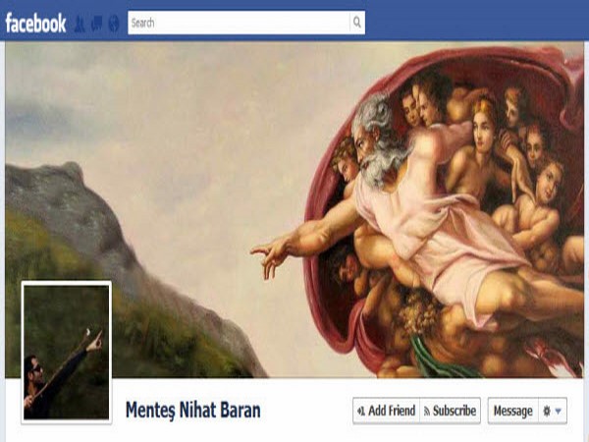589x442 pixels.
Task: Show notifications via the globe icon
Action: coord(114,24)
